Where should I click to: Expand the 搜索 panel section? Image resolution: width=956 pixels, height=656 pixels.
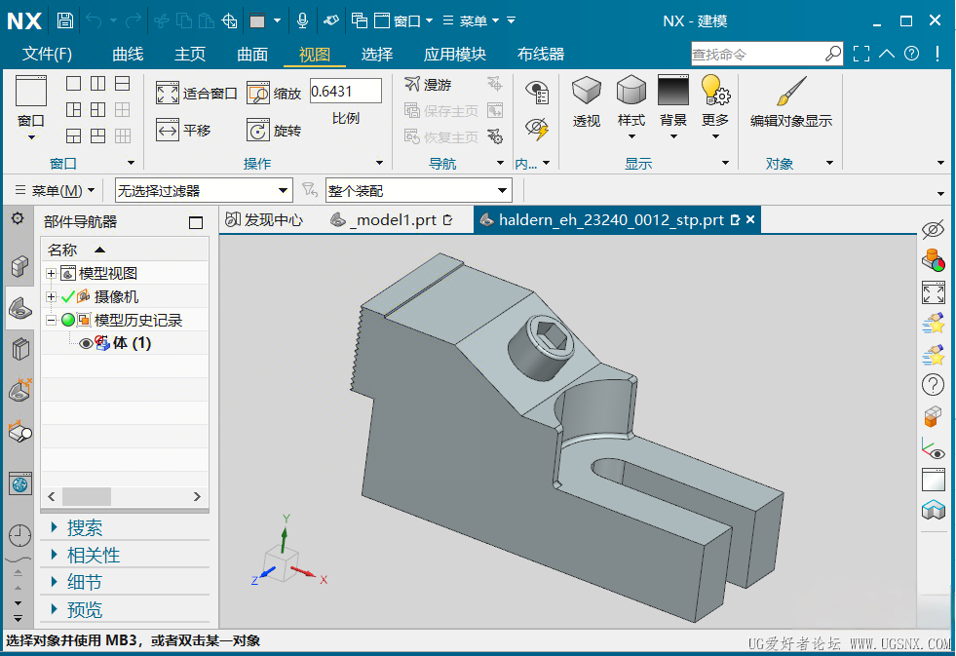point(85,528)
